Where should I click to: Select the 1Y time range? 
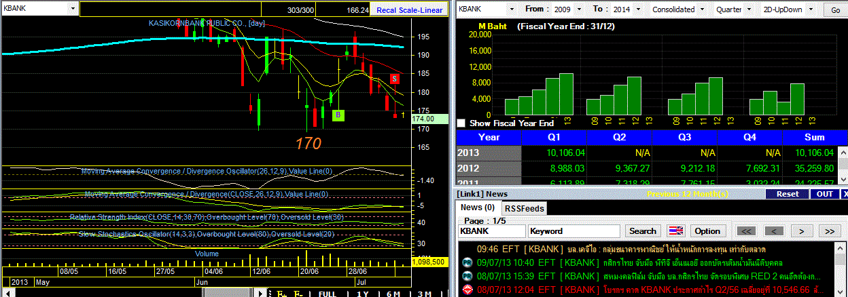pos(363,294)
